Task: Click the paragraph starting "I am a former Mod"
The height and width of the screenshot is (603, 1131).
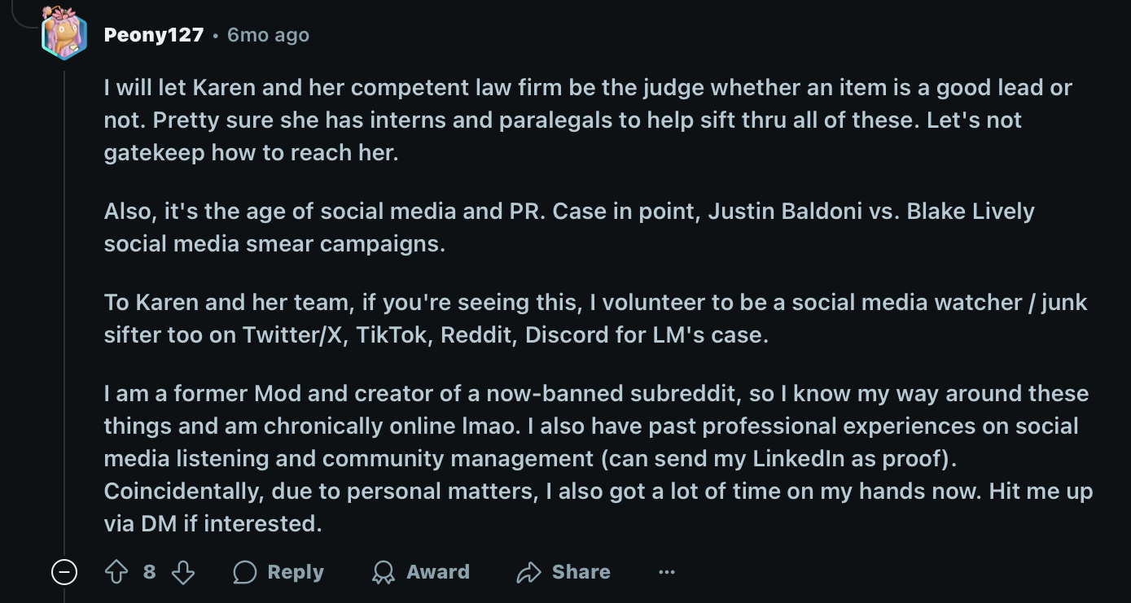Action: [x=598, y=458]
